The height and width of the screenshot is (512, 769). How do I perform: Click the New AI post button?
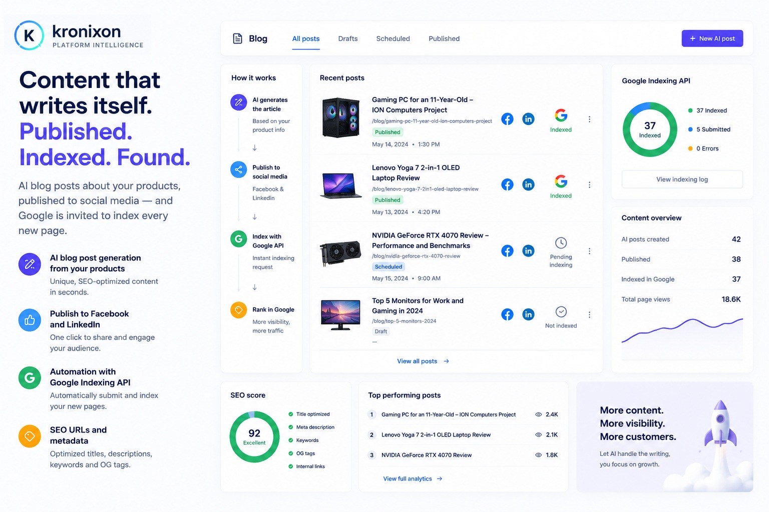pyautogui.click(x=712, y=38)
